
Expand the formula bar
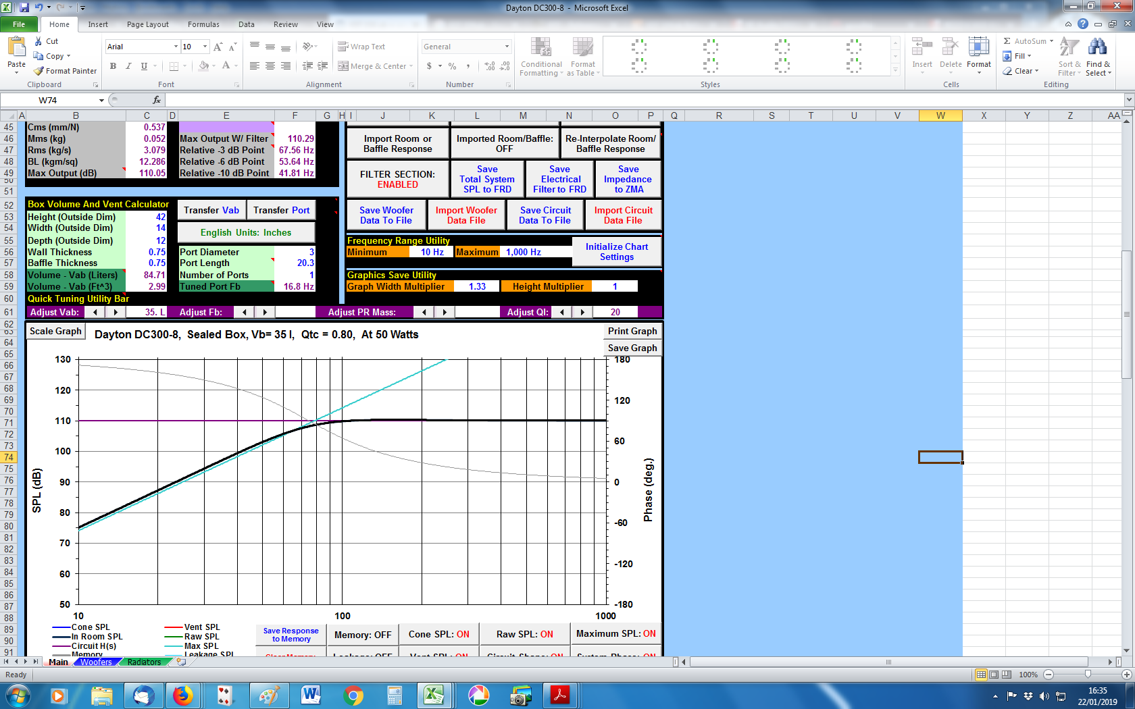(1128, 100)
